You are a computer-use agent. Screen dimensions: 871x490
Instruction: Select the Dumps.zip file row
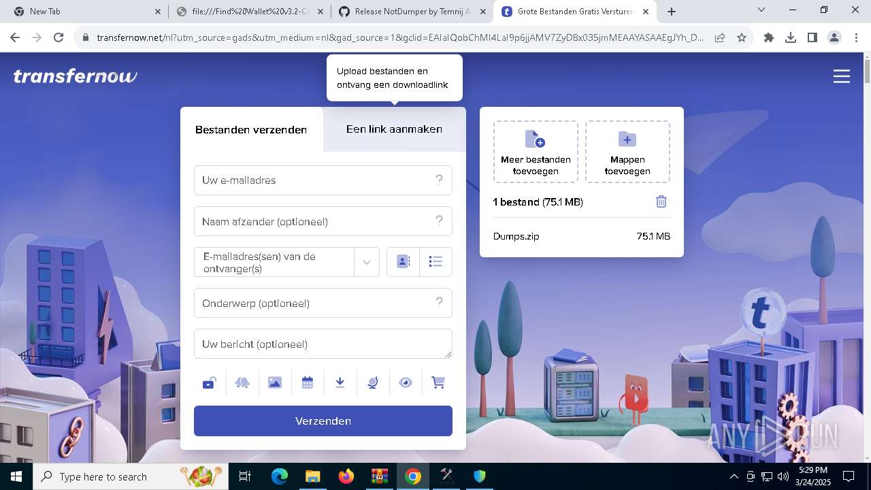(x=582, y=236)
